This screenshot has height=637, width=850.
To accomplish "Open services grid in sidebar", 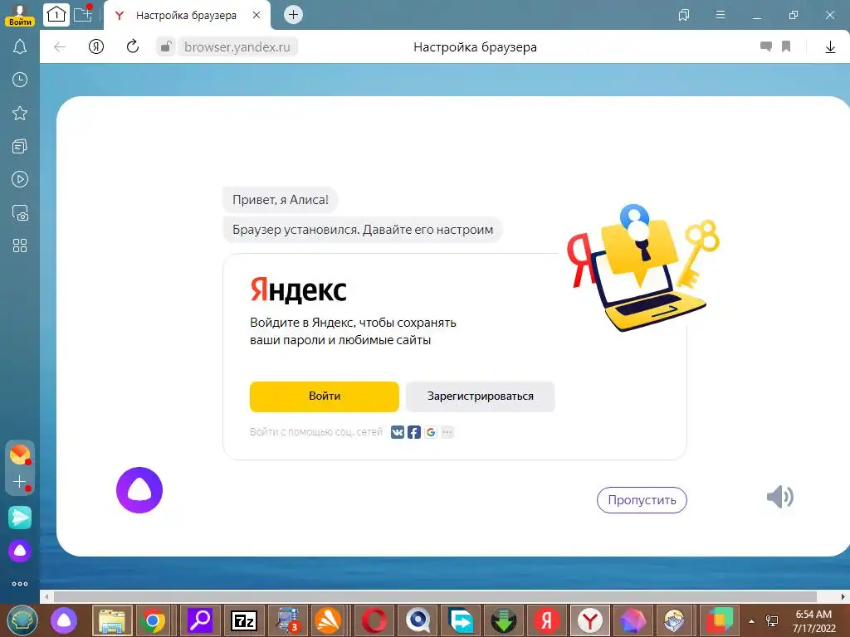I will point(20,246).
